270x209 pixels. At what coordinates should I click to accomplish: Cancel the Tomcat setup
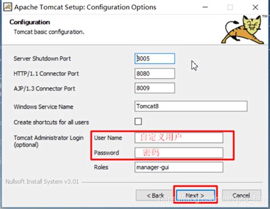pos(242,195)
